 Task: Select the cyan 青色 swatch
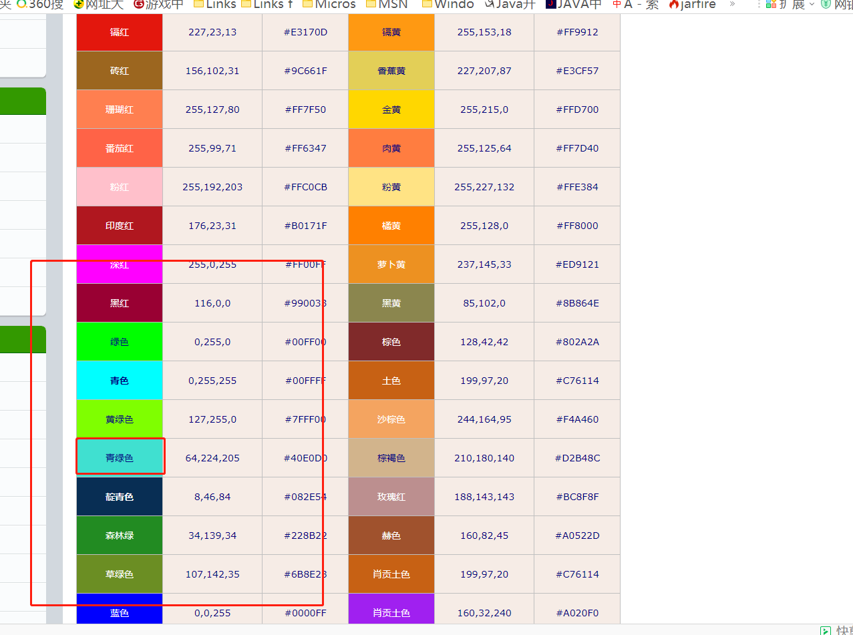point(120,381)
